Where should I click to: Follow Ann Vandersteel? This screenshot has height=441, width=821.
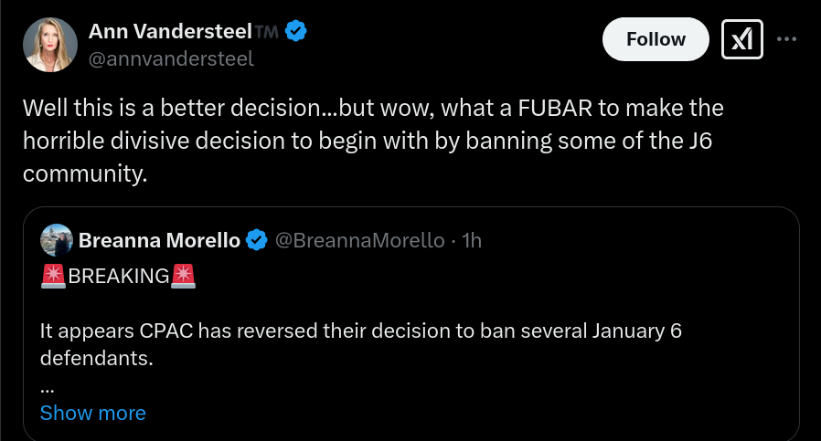click(x=656, y=39)
